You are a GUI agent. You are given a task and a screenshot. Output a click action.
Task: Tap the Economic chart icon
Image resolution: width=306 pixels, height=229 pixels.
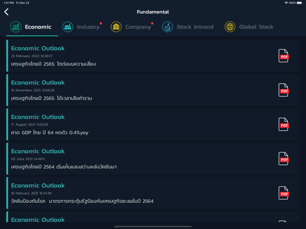(x=16, y=27)
